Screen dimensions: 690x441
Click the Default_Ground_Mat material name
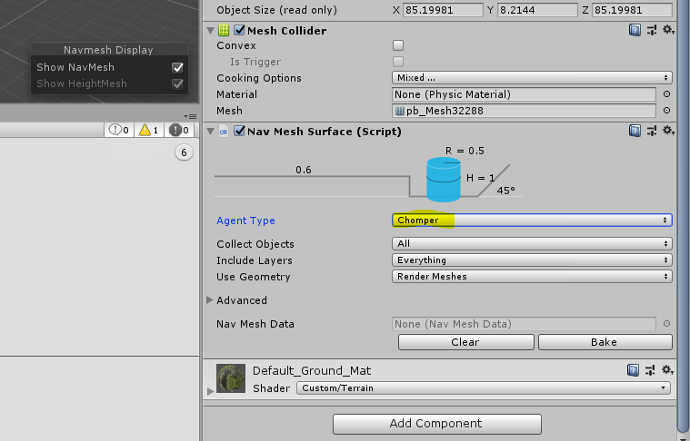(x=312, y=371)
